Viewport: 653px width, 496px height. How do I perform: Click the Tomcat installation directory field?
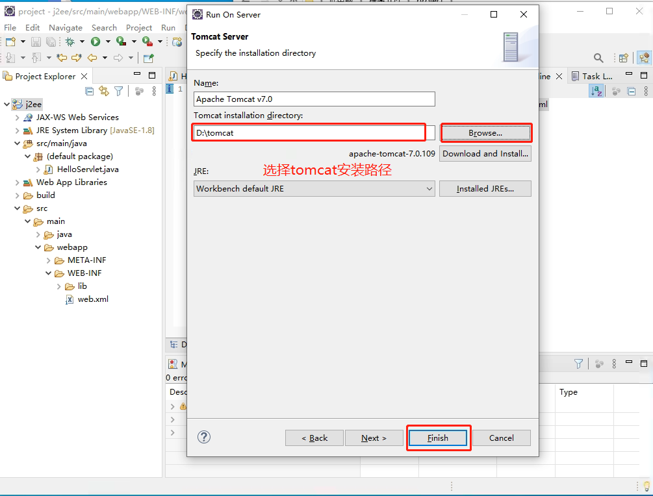click(314, 132)
